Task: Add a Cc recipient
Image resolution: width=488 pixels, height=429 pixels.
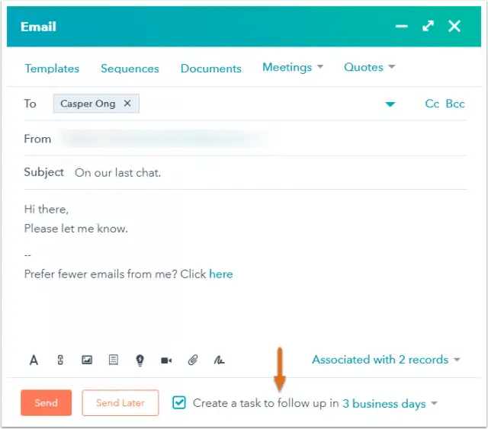Action: click(x=432, y=104)
